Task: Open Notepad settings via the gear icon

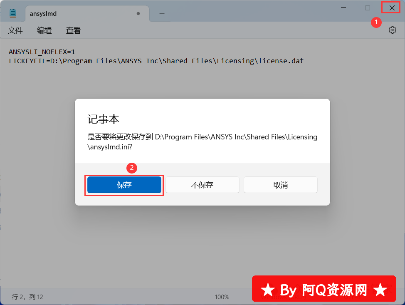Action: [x=393, y=30]
